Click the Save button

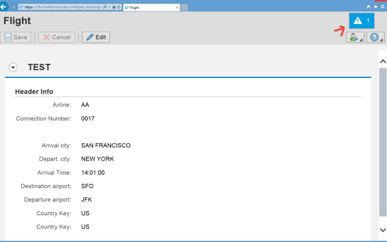pos(16,37)
